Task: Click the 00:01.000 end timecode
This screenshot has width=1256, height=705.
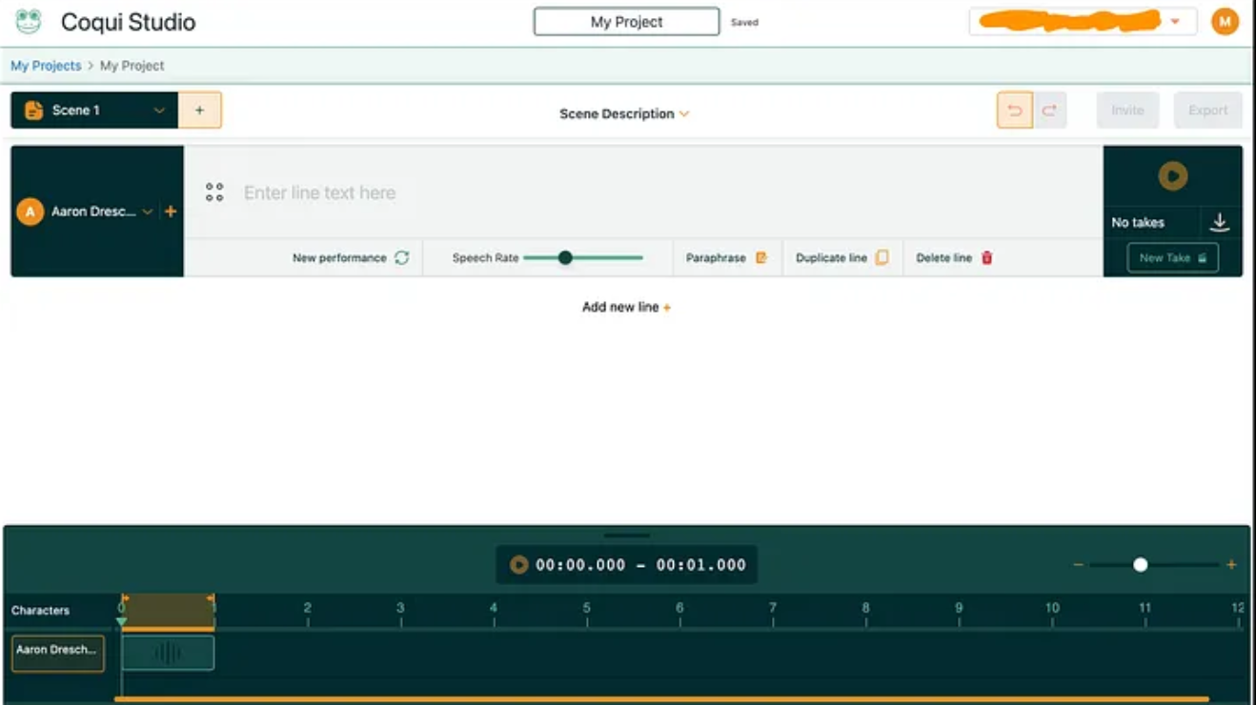Action: [700, 565]
